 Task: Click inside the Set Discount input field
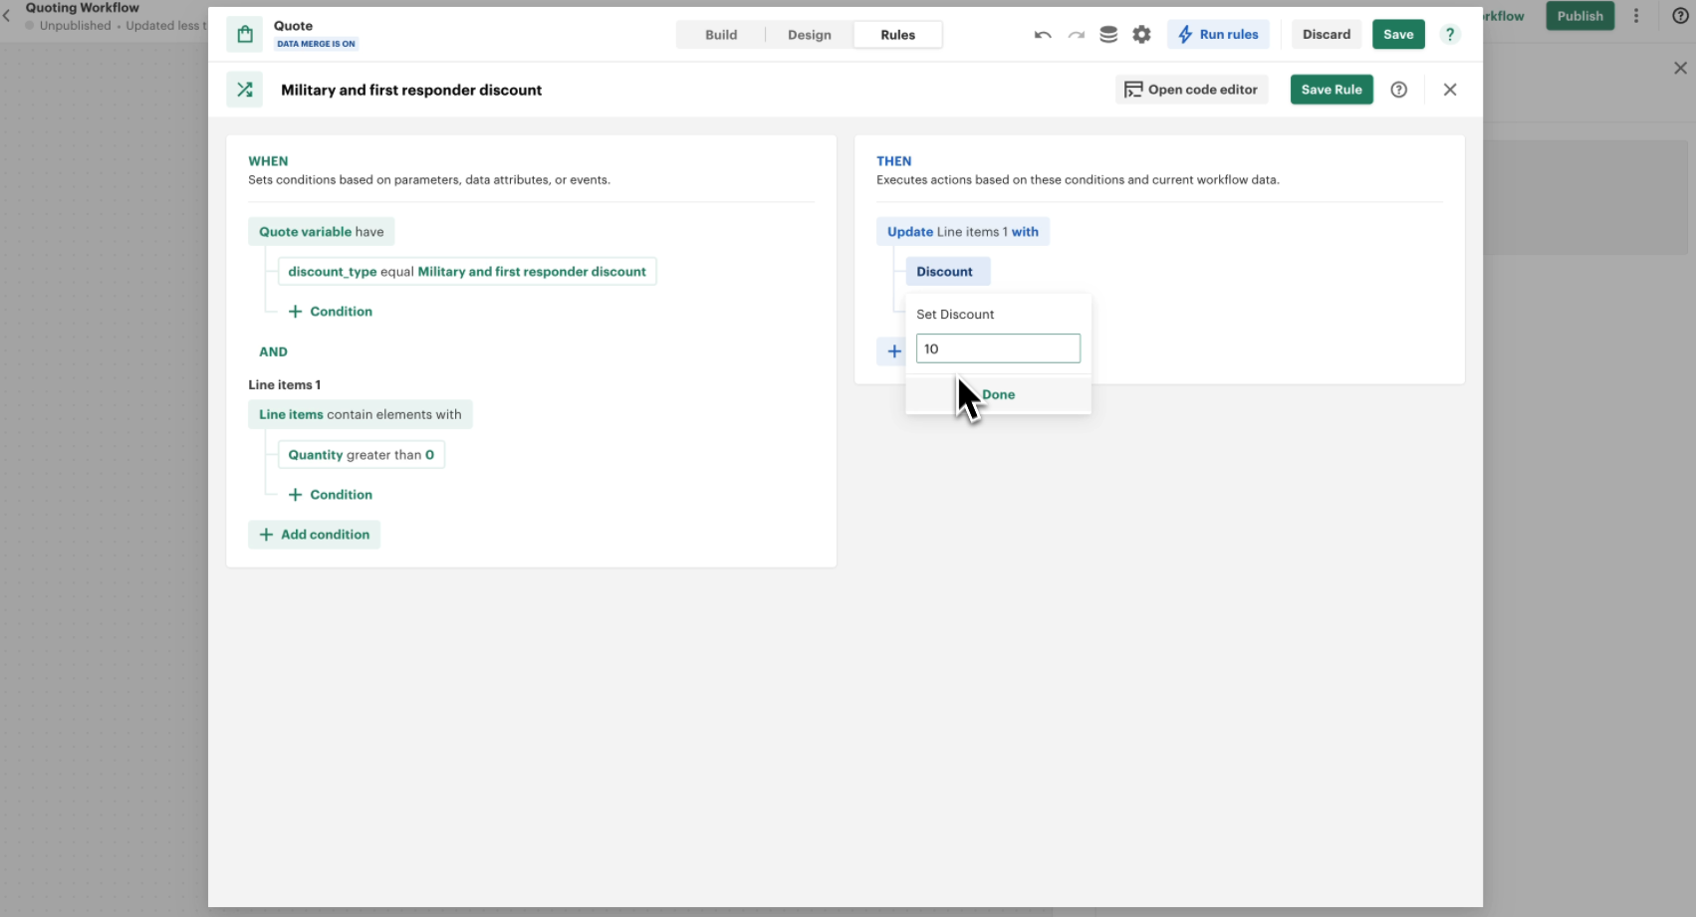click(x=998, y=348)
